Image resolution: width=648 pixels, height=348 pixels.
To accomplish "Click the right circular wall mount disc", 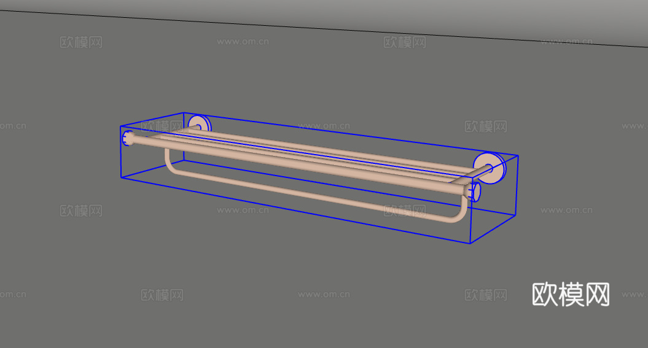I will 490,168.
